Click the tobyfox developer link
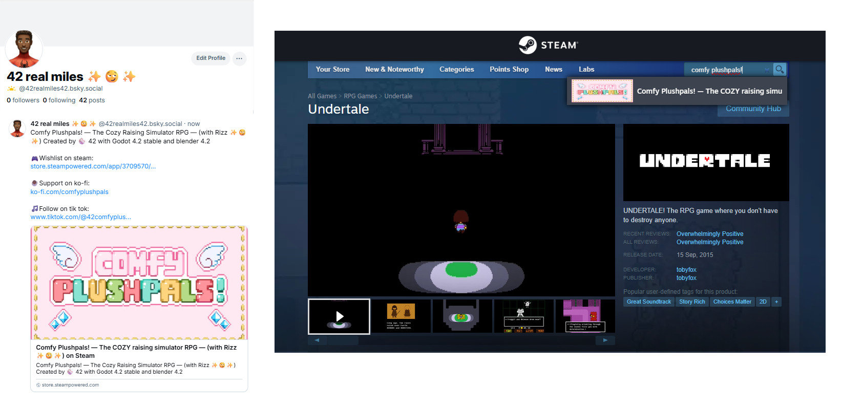Screen dimensions: 863x408 (686, 270)
